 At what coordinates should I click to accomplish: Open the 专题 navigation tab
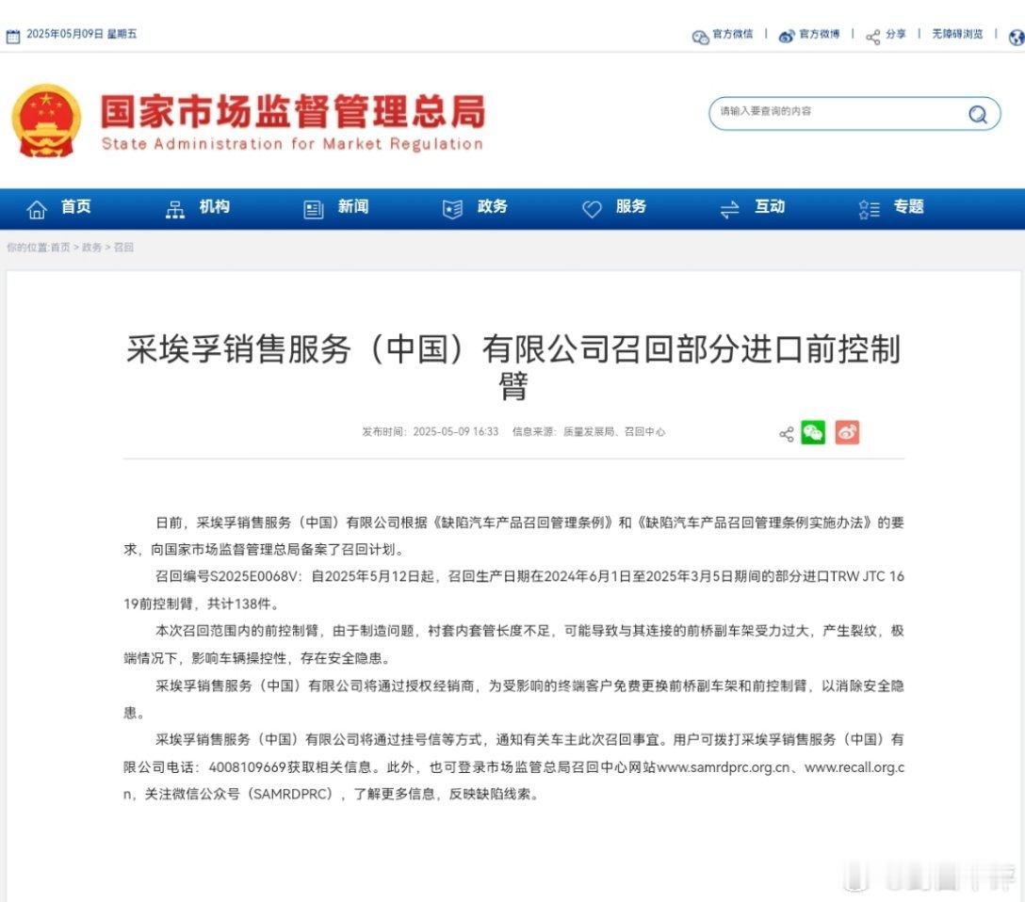908,206
